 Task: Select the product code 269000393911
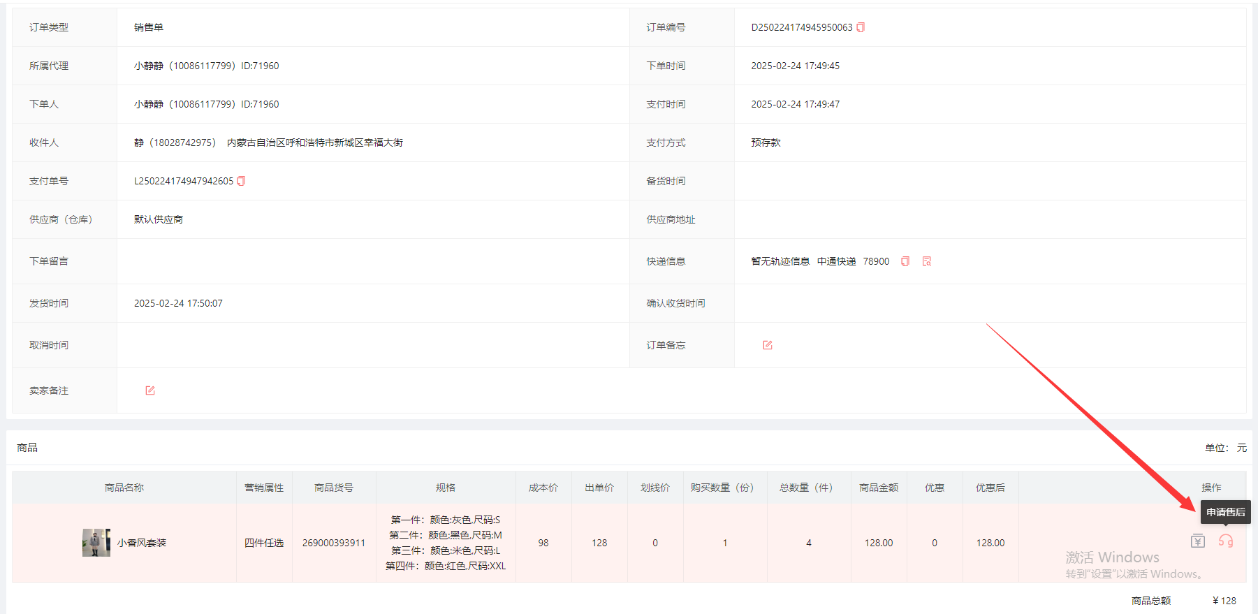[x=334, y=543]
